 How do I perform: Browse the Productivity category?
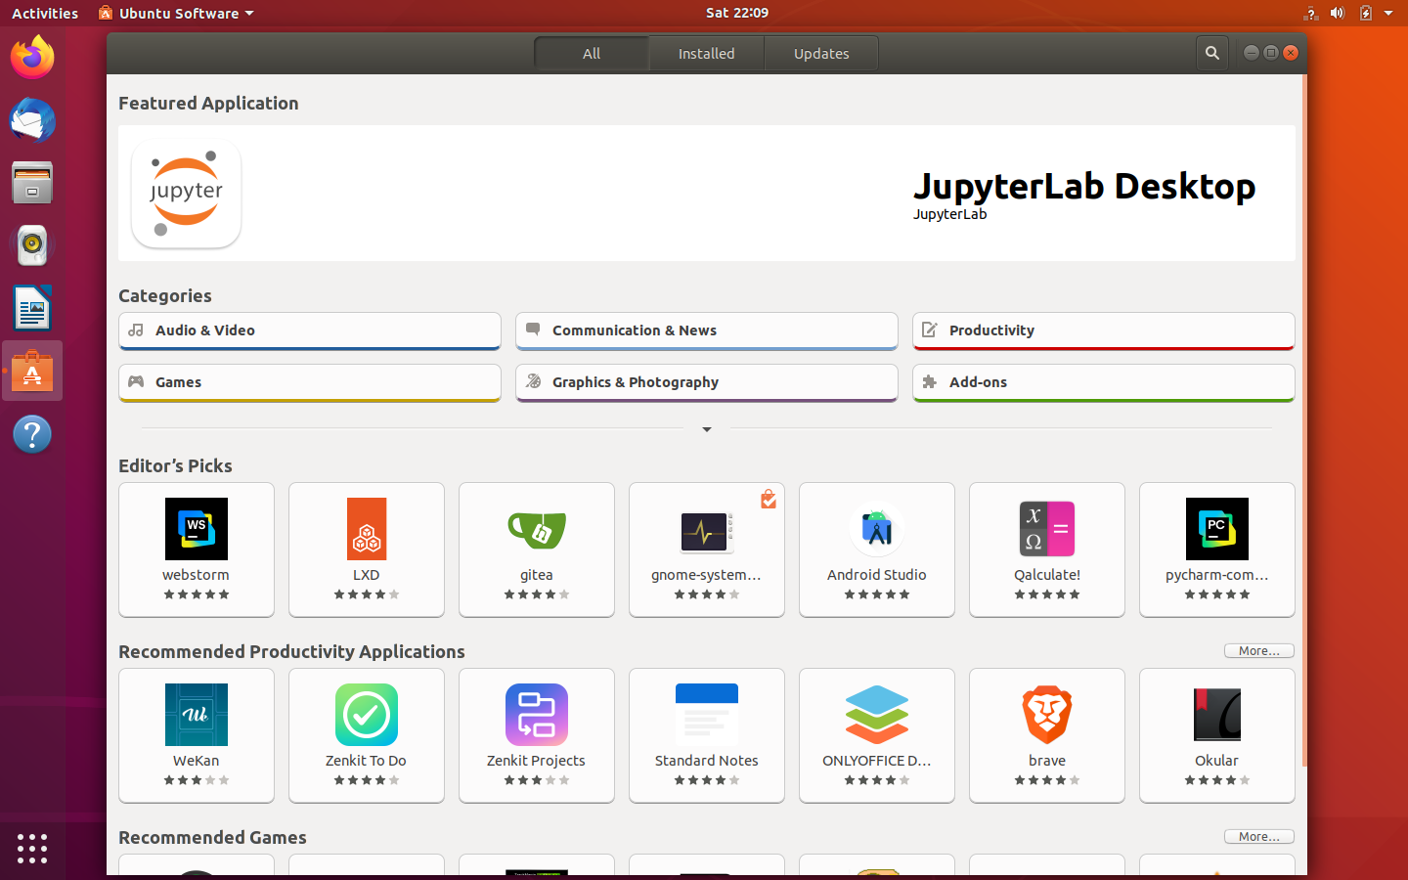(1104, 330)
